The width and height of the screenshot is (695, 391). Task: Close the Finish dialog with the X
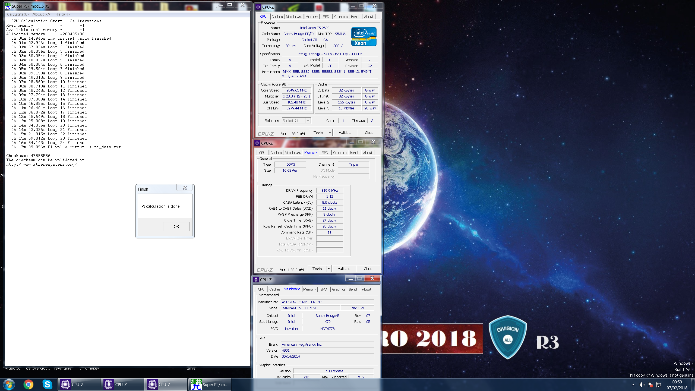[x=185, y=188]
